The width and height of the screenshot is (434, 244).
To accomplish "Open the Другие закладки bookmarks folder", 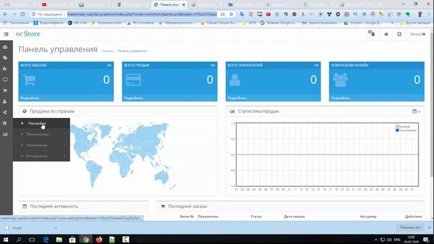I will [x=415, y=23].
